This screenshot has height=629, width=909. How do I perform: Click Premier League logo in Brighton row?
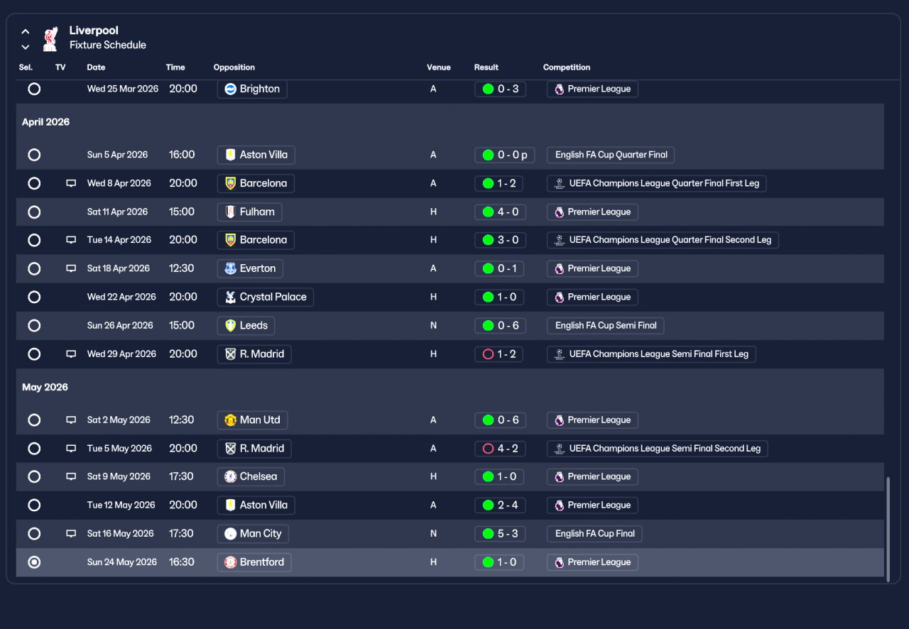click(559, 89)
